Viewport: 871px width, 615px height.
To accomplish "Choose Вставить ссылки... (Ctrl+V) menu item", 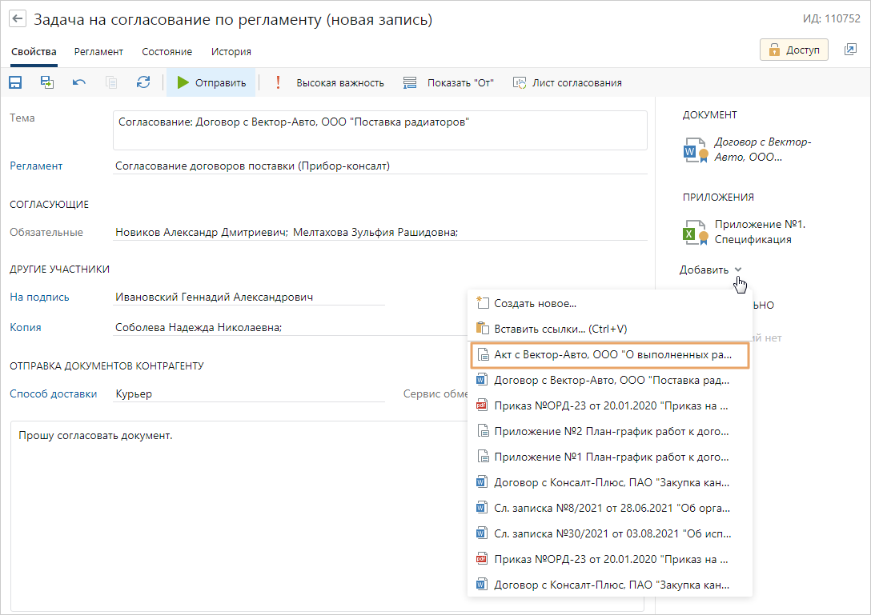I will 560,328.
